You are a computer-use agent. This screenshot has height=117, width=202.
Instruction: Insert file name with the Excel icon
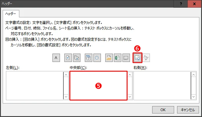click(x=117, y=58)
